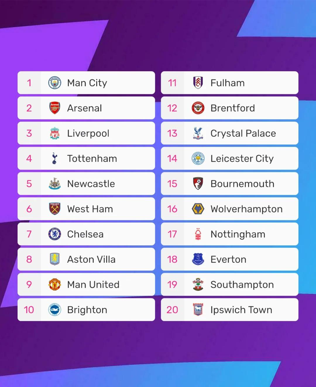Click rank number 11 beside Fulham
Viewport: 316px width, 387px height.
click(x=172, y=83)
